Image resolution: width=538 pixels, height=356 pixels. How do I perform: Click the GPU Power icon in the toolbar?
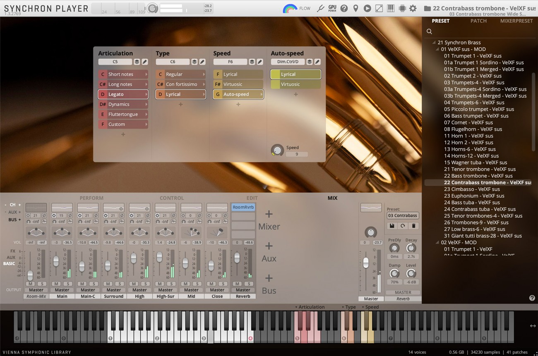click(x=331, y=8)
